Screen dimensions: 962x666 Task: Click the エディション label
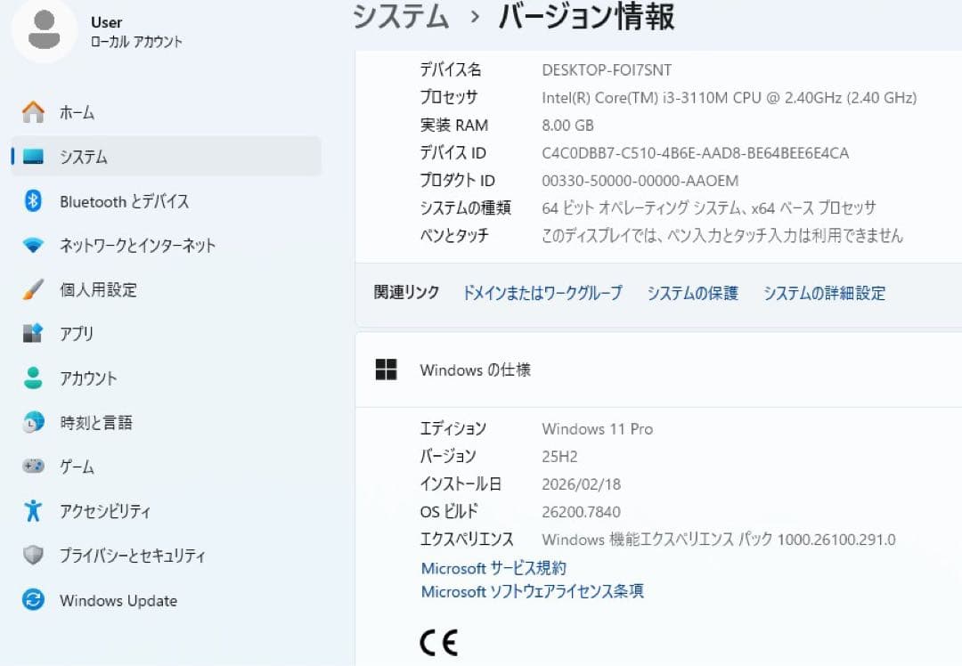452,428
